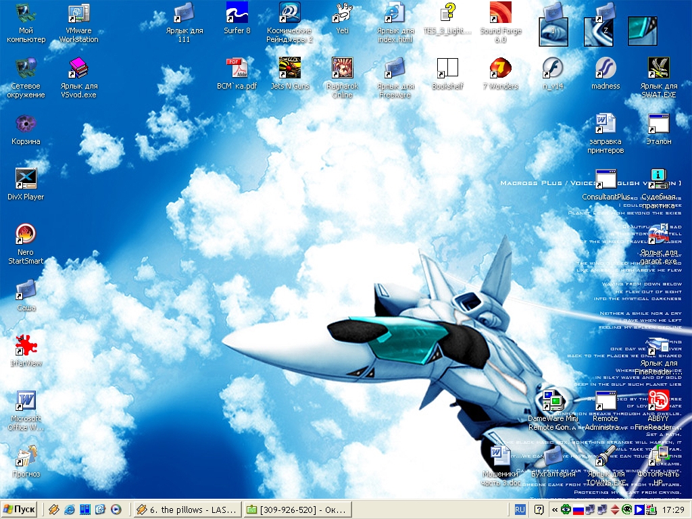Click the red up-down arrows tray icon
Image resolution: width=692 pixels, height=519 pixels.
click(x=615, y=510)
